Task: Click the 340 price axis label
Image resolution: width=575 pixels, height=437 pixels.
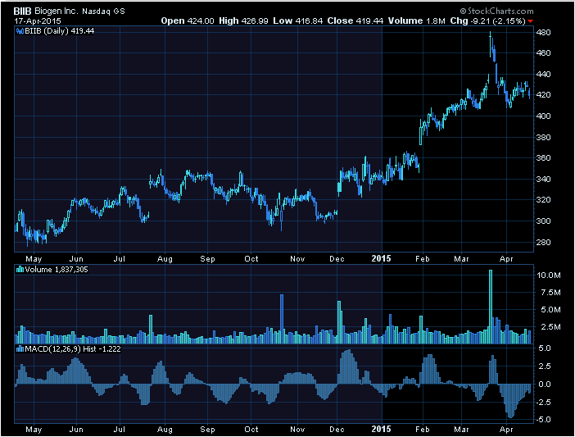Action: pyautogui.click(x=543, y=179)
